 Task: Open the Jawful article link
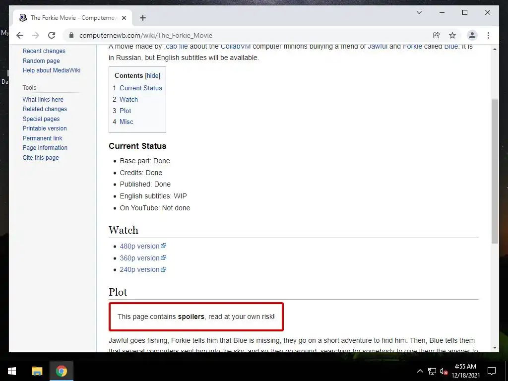(378, 46)
